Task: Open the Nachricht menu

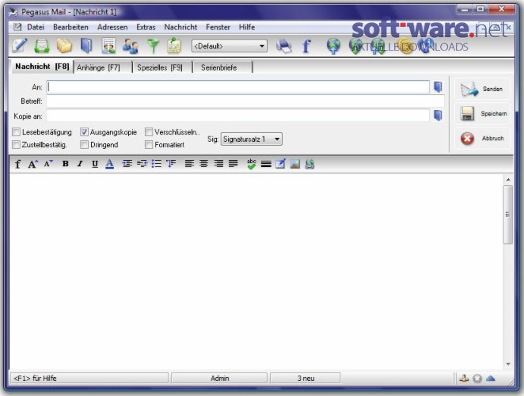Action: click(180, 27)
